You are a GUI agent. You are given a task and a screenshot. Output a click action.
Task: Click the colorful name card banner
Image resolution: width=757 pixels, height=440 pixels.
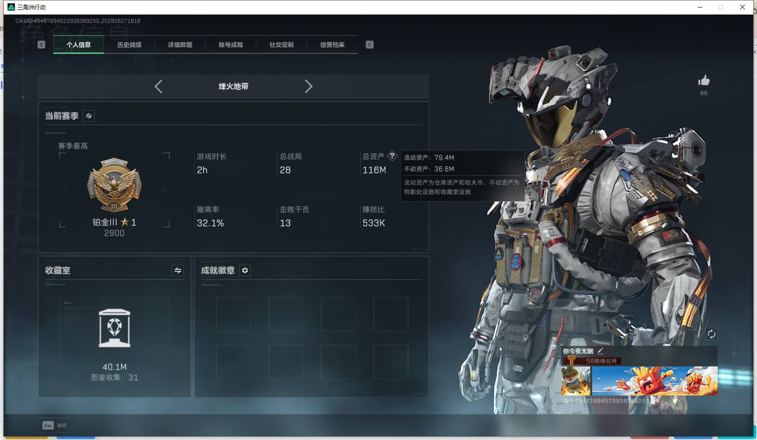tap(655, 381)
